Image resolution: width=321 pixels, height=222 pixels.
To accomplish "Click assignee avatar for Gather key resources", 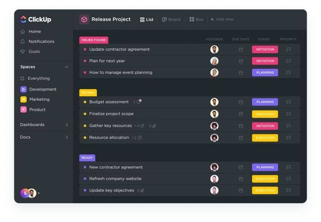I will tap(214, 126).
